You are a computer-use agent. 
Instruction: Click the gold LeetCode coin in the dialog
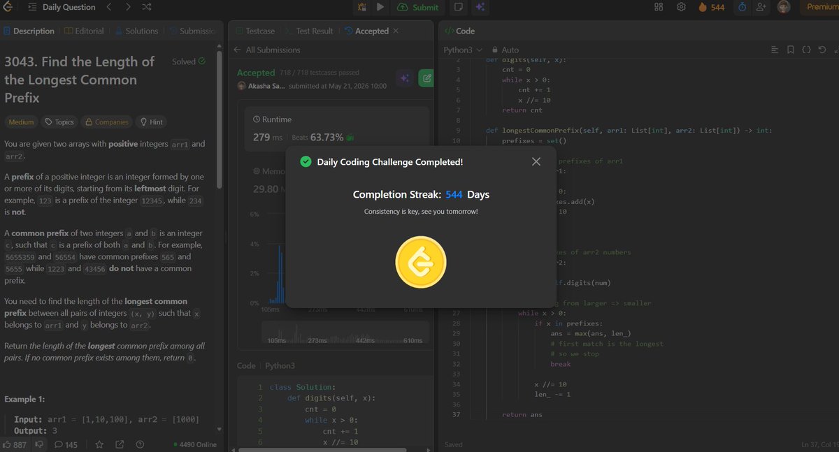[x=421, y=263]
